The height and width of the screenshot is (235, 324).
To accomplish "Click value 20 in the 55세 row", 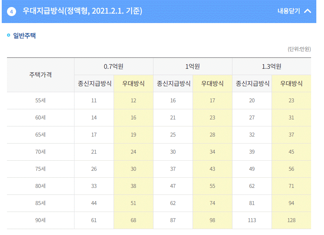I will pos(252,101).
